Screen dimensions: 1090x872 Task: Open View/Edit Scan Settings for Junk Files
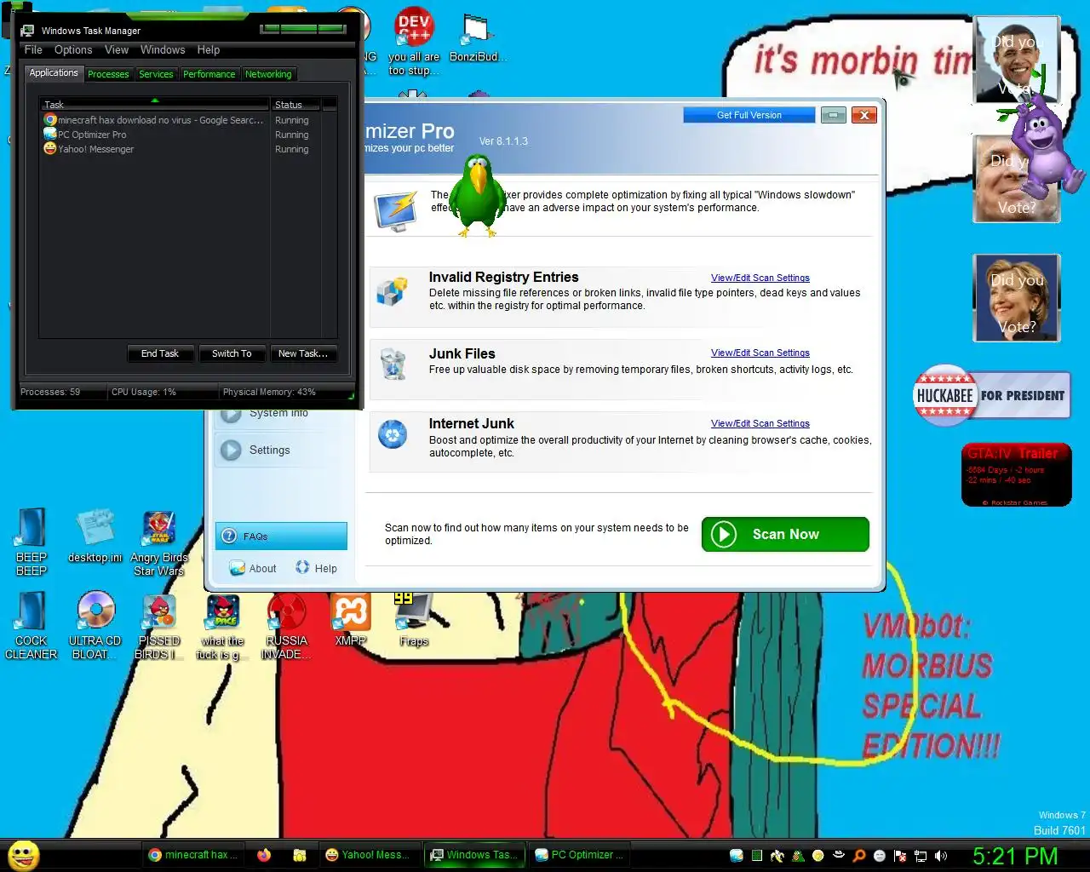(760, 353)
